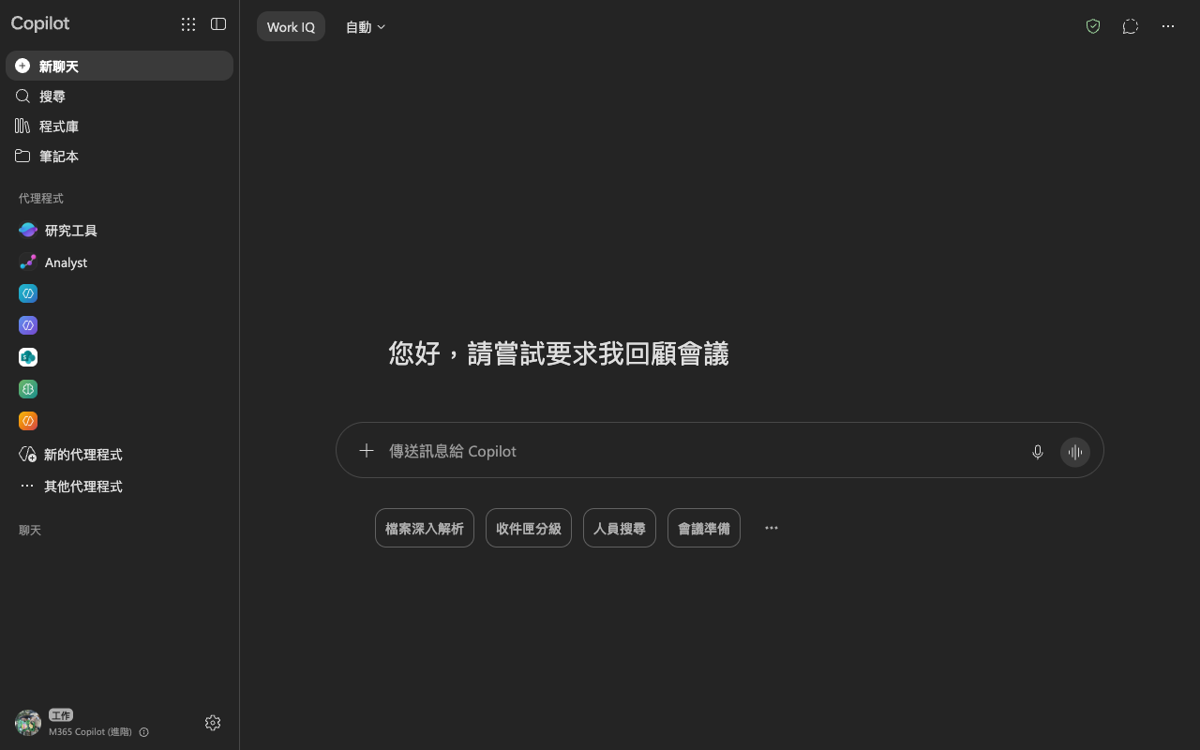The width and height of the screenshot is (1200, 750).
Task: Click the green shield protection icon
Action: coord(1093,26)
